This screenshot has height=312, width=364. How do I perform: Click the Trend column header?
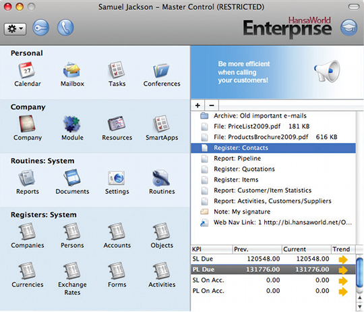(x=343, y=249)
